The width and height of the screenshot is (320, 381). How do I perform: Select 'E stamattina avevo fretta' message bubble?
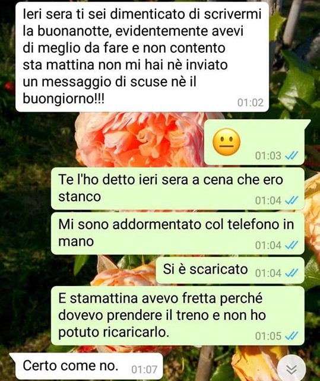tap(178, 316)
